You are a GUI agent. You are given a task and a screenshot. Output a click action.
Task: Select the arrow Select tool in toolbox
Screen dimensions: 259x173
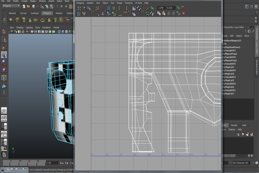tap(4, 32)
